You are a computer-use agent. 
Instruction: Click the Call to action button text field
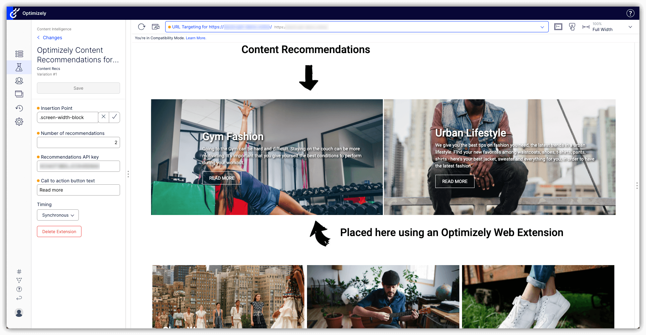click(78, 190)
